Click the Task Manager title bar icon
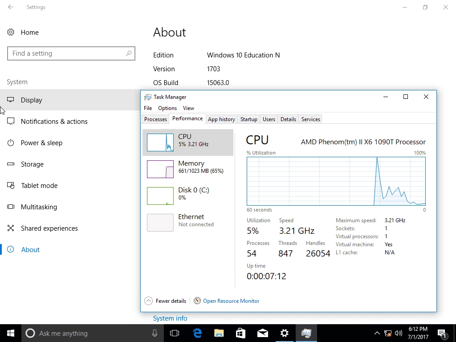Image resolution: width=456 pixels, height=342 pixels. pyautogui.click(x=148, y=97)
